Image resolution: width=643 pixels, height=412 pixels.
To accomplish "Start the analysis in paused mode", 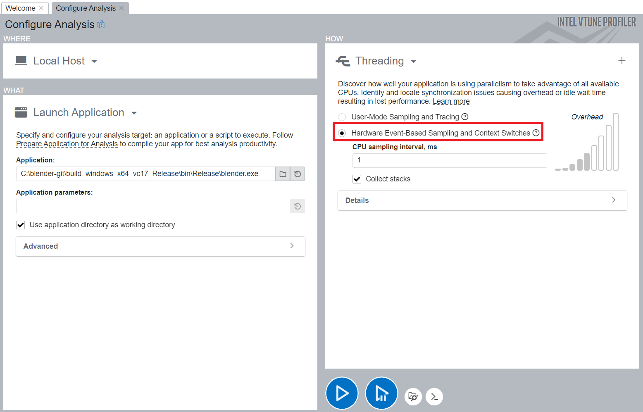I will [x=381, y=393].
